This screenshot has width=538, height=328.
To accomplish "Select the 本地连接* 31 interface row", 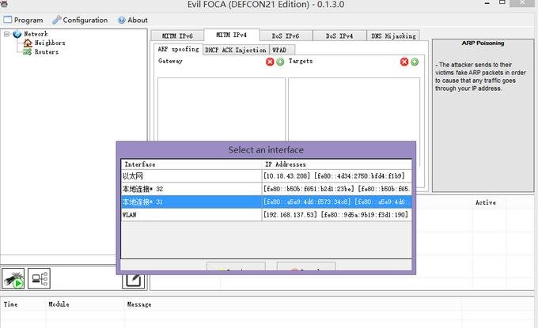I will tap(267, 202).
